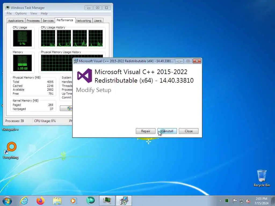275x206 pixels.
Task: Click the Cached memory value 2248
Action: click(50, 86)
